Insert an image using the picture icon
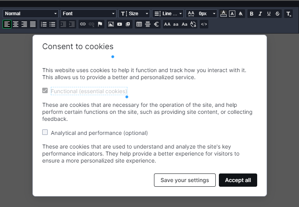Screen dimensions: 299x207 pyautogui.click(x=111, y=24)
